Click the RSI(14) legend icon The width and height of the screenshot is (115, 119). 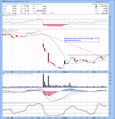coord(3,15)
